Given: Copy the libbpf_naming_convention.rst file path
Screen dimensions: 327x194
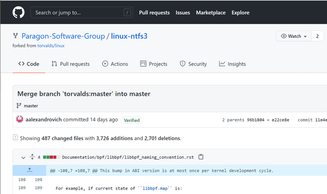Looking at the screenshot, I should [201, 157].
